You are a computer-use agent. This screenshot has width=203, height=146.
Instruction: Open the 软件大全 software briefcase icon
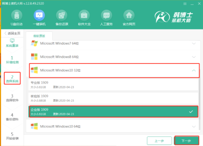pyautogui.click(x=84, y=15)
